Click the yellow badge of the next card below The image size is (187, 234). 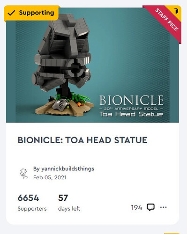point(172,234)
